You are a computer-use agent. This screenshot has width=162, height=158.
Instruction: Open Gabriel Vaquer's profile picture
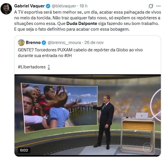pos(6,9)
